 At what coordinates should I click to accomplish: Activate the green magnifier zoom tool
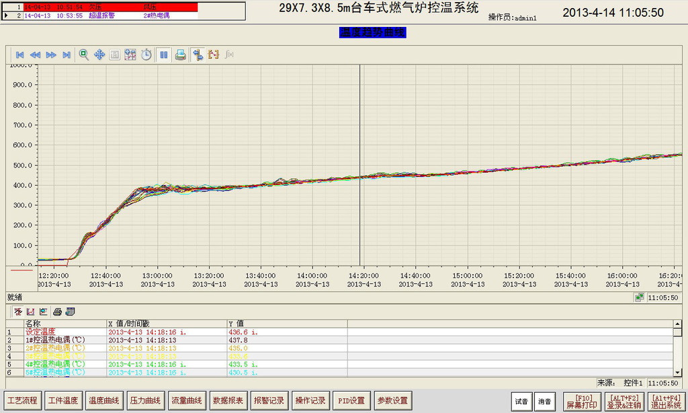click(x=83, y=54)
